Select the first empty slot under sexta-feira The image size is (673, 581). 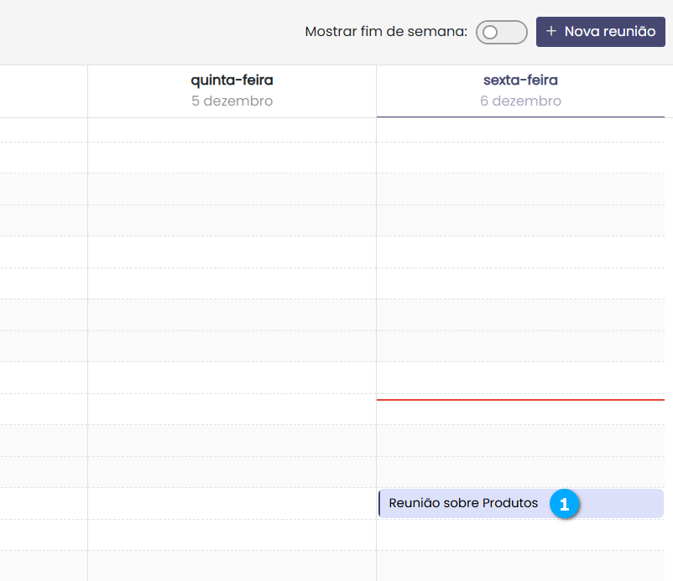pos(520,130)
